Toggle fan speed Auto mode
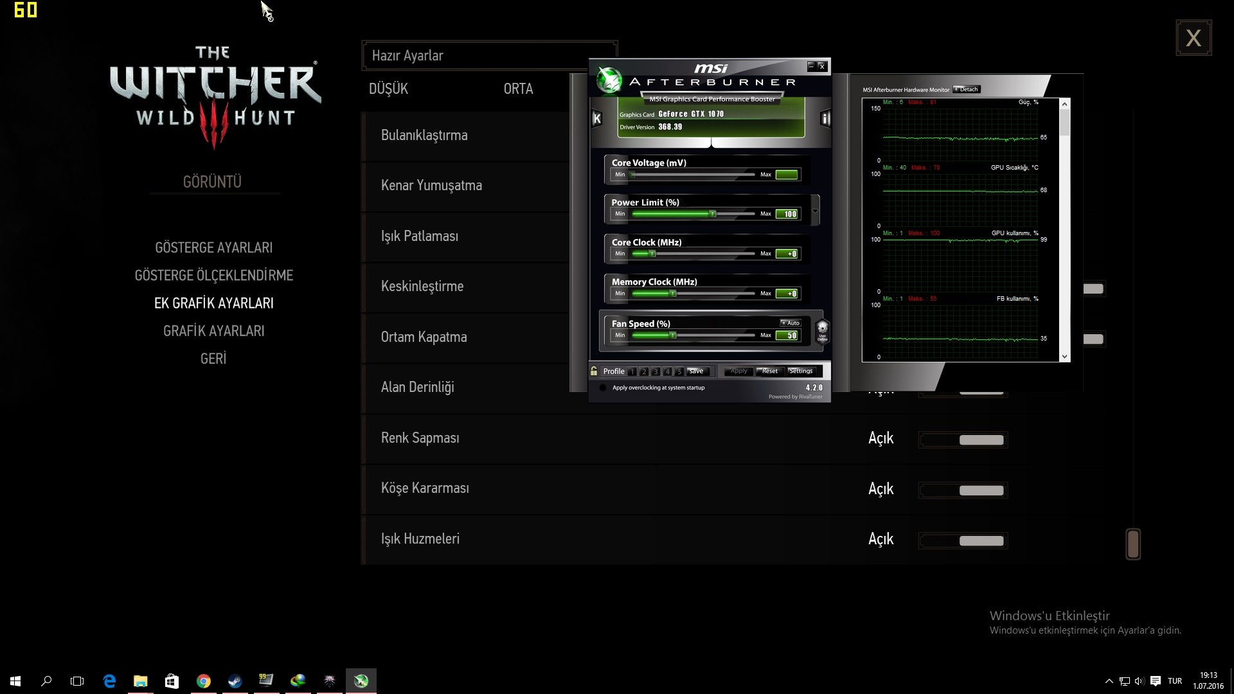This screenshot has width=1234, height=694. click(x=791, y=323)
